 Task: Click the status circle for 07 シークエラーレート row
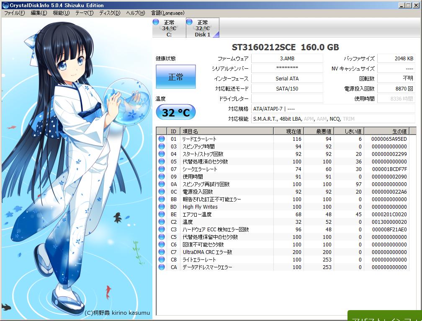[162, 169]
